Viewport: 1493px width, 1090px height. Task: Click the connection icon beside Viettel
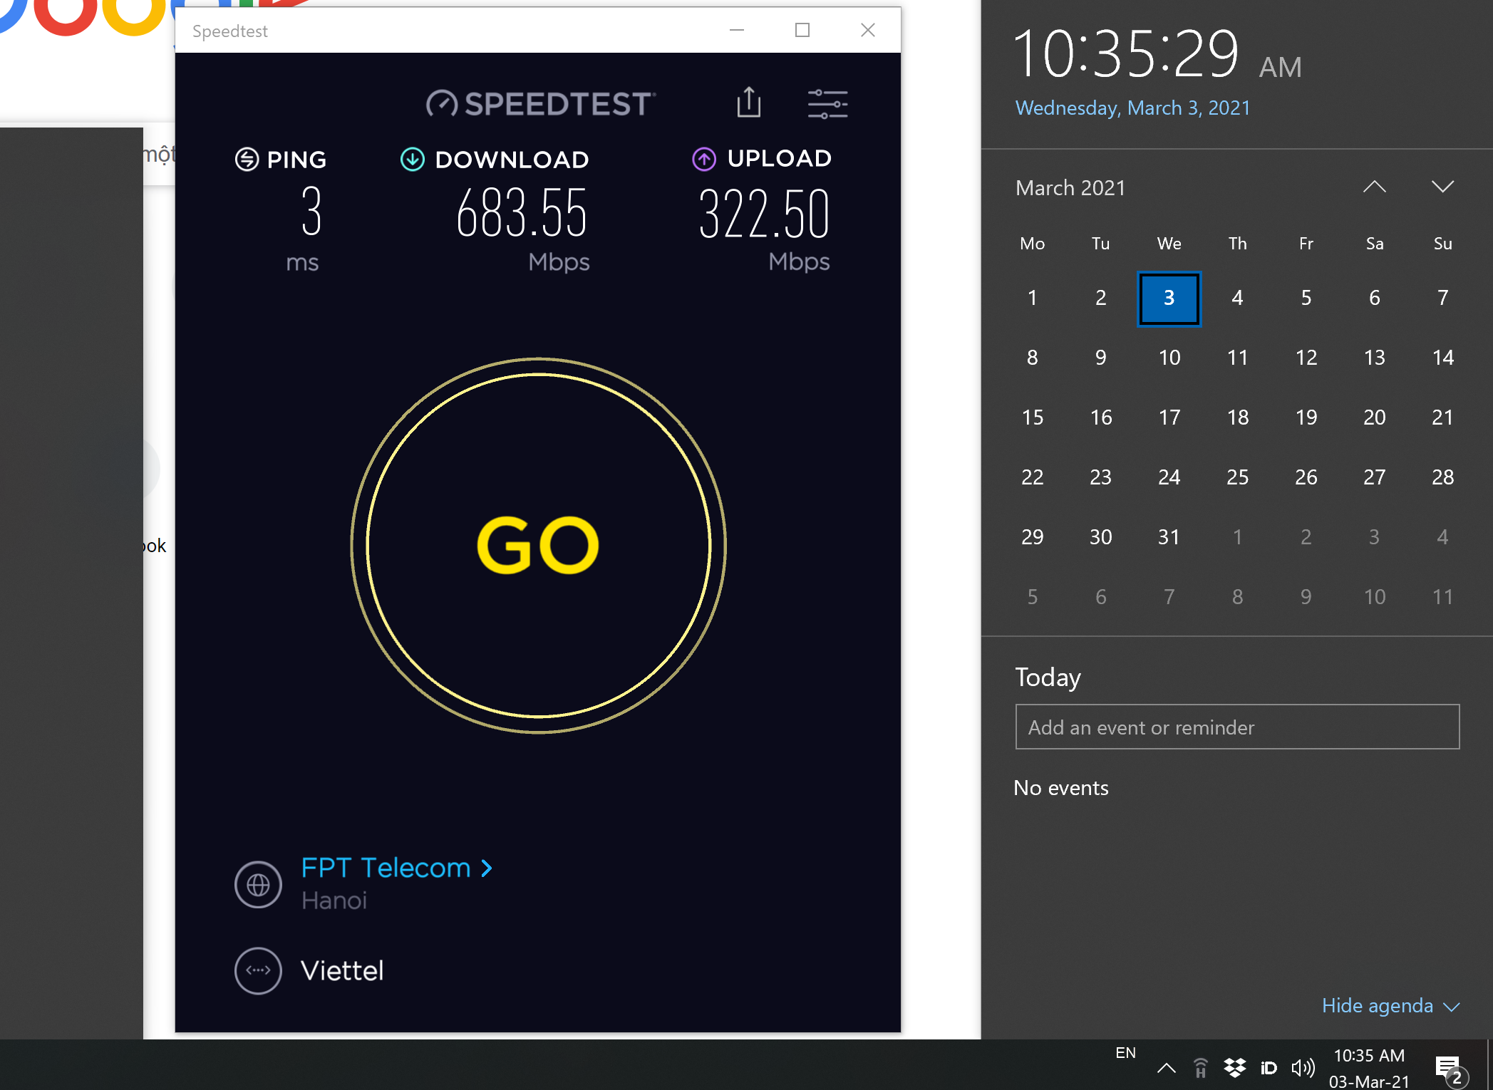tap(258, 970)
